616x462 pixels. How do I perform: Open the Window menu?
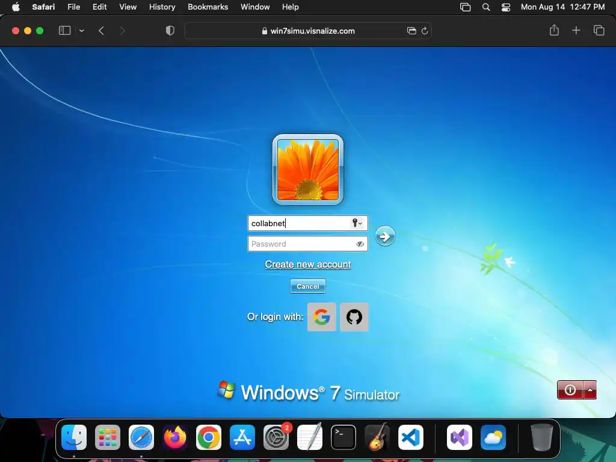(255, 7)
